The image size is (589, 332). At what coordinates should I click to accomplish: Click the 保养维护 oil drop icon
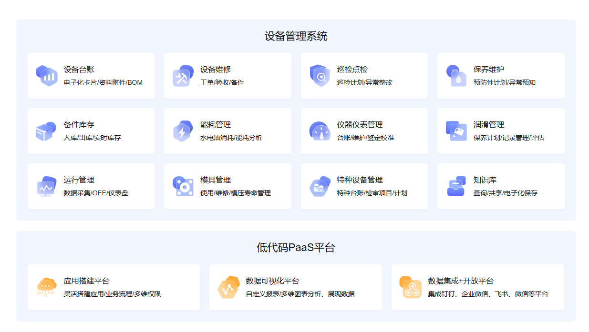pos(456,76)
